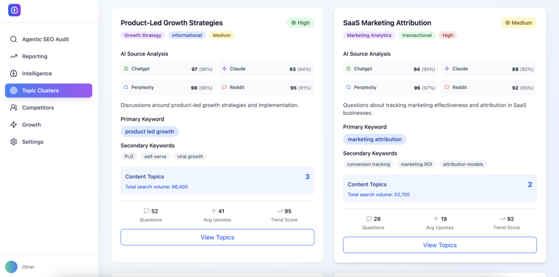This screenshot has height=277, width=559.
Task: Click the High priority badge on Product-Led card
Action: (300, 23)
